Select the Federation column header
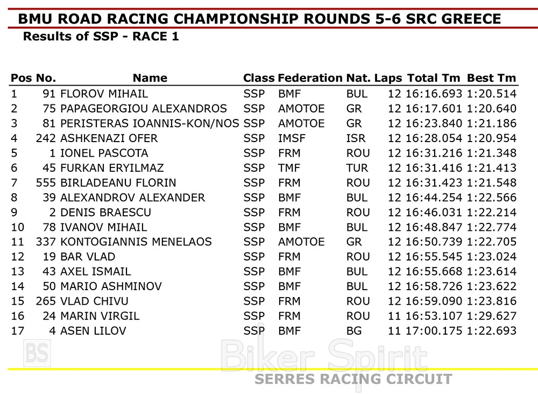 310,78
